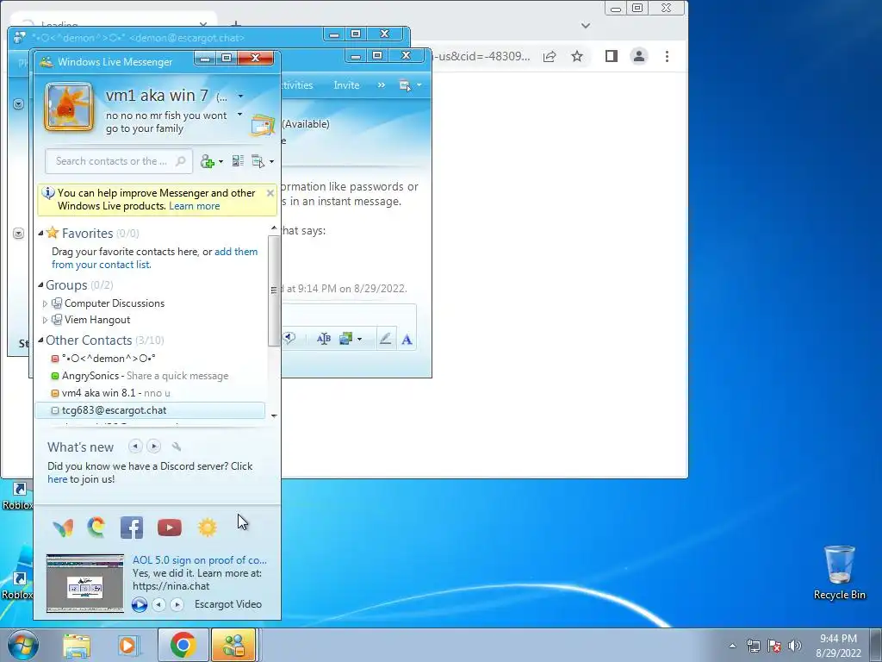Screen dimensions: 882x662
Task: Open the AOL 5.0 video thumbnail
Action: pyautogui.click(x=85, y=584)
